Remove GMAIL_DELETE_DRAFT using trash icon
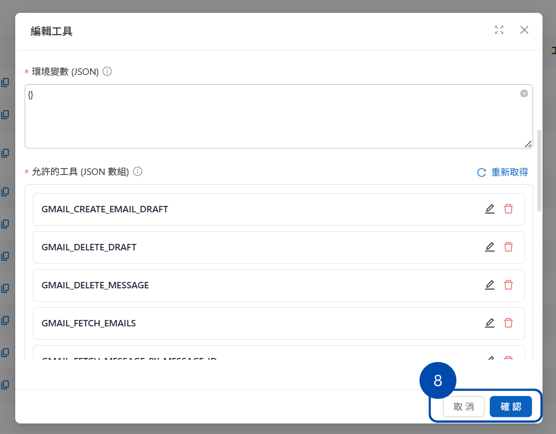The width and height of the screenshot is (556, 434). point(509,247)
